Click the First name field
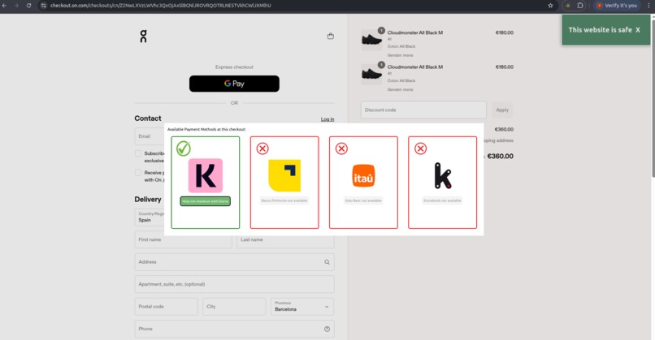Image resolution: width=655 pixels, height=340 pixels. click(x=183, y=240)
